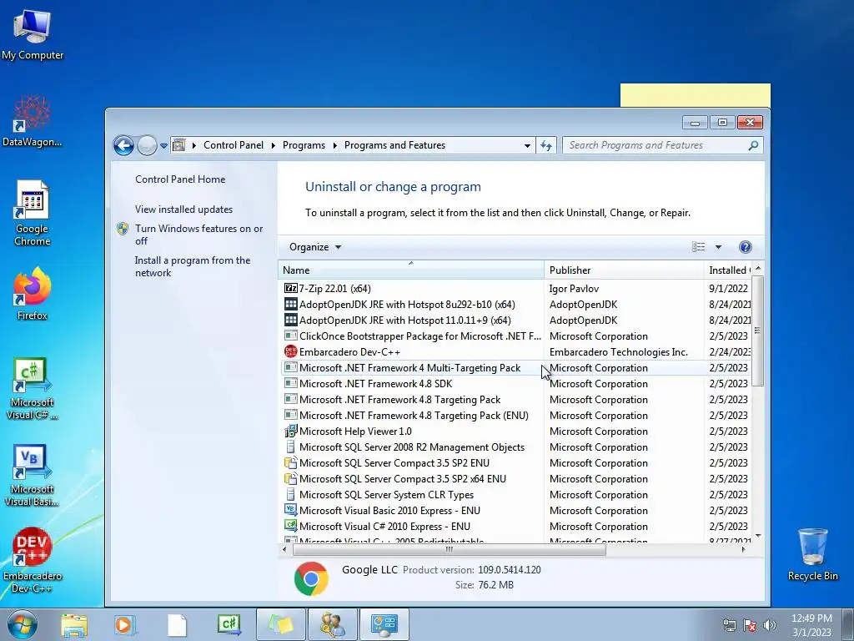Open Turn Windows features on or off
The image size is (854, 641).
click(x=198, y=235)
